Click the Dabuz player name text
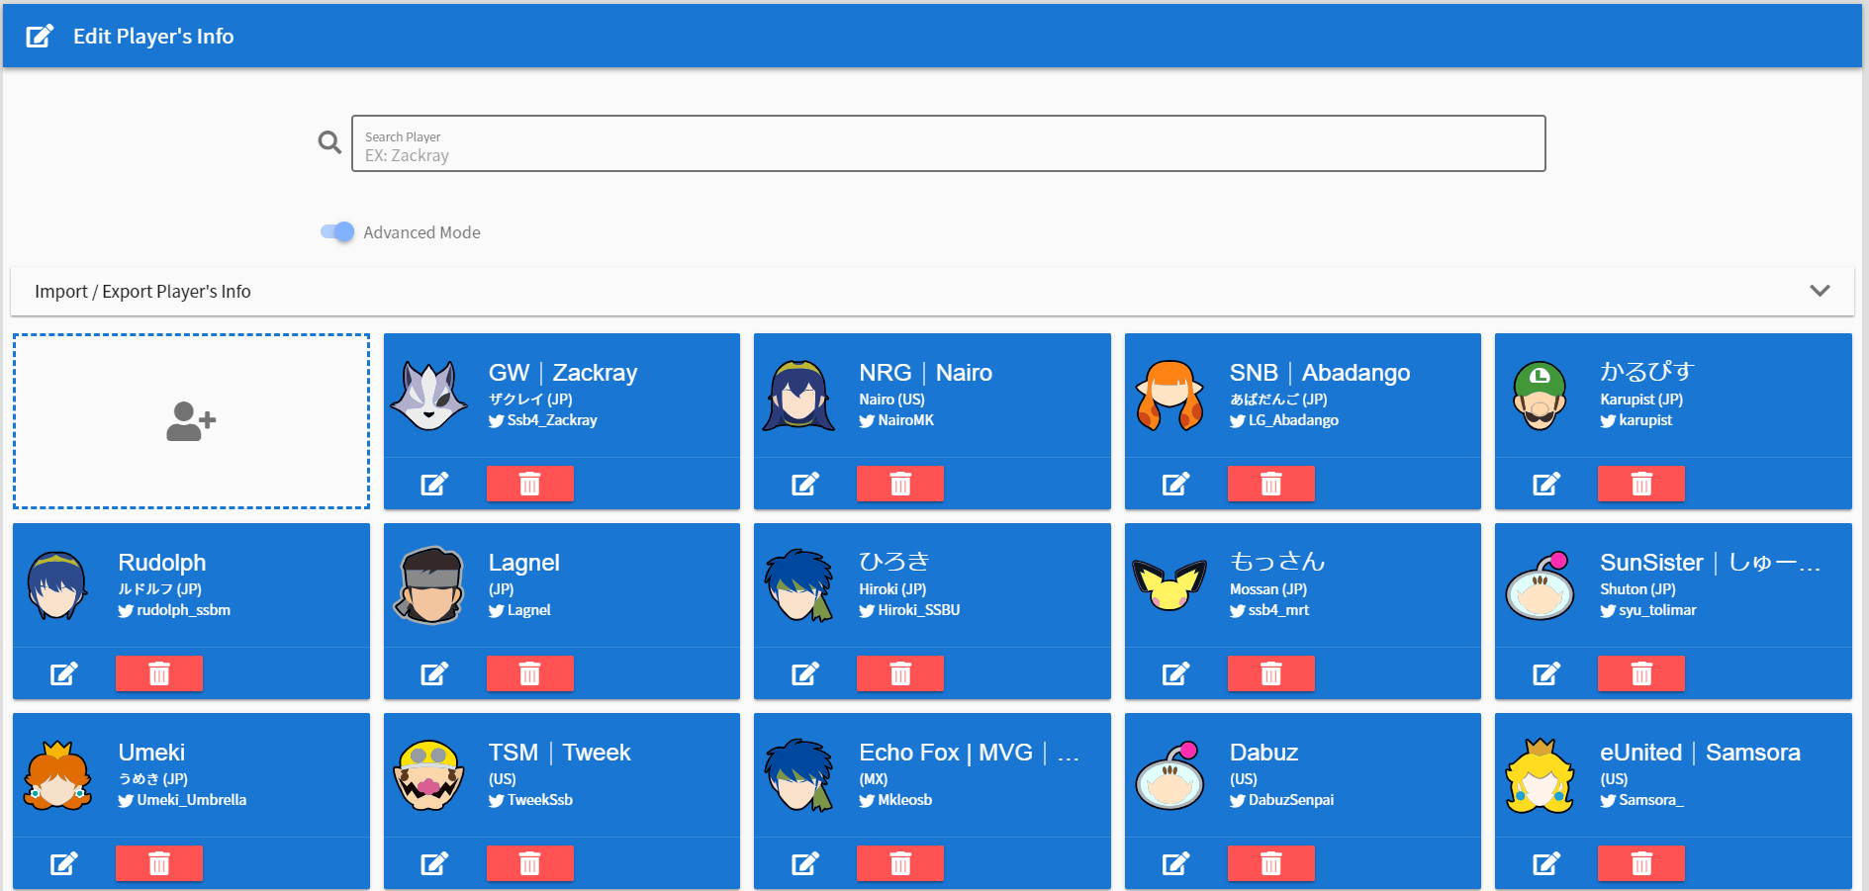Image resolution: width=1869 pixels, height=891 pixels. tap(1263, 753)
